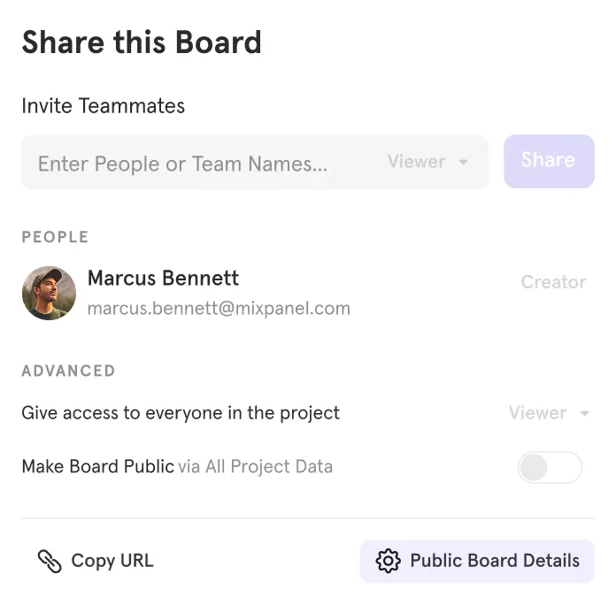
Task: Click the ADVANCED section header
Action: 68,371
